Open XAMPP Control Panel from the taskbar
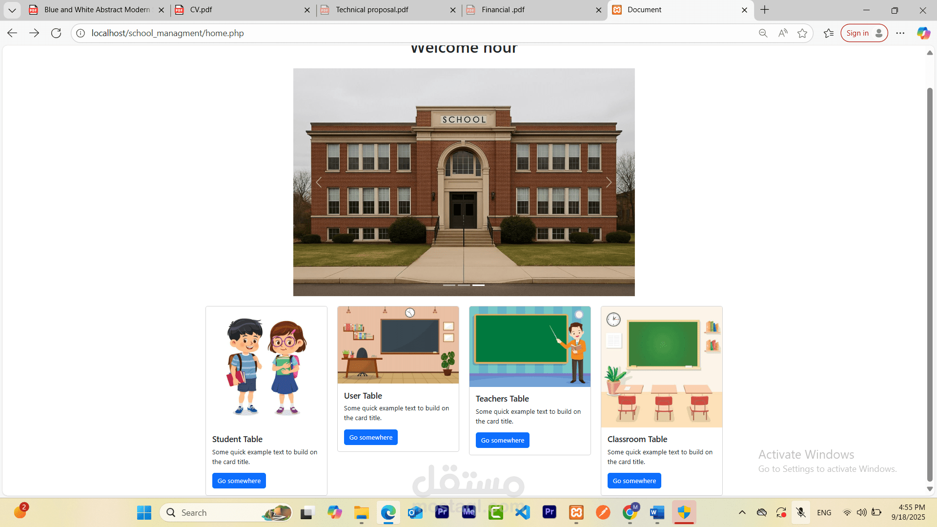 pos(576,512)
